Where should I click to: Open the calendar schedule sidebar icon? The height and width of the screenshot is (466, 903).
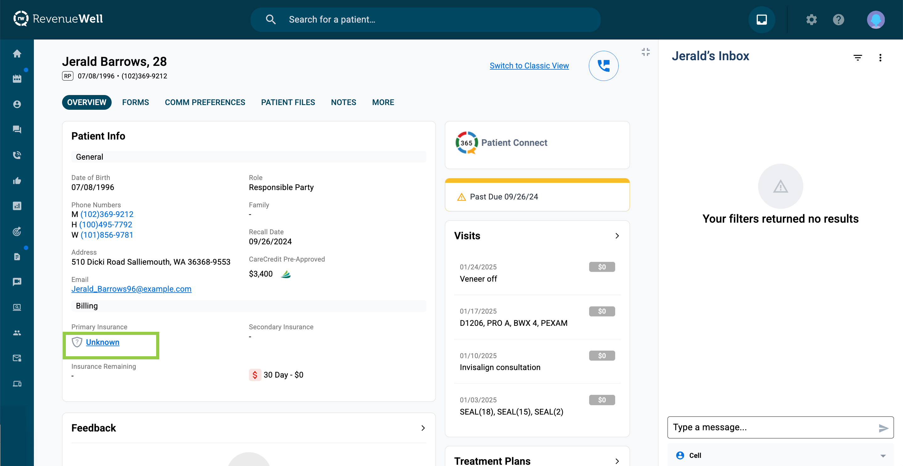[17, 79]
